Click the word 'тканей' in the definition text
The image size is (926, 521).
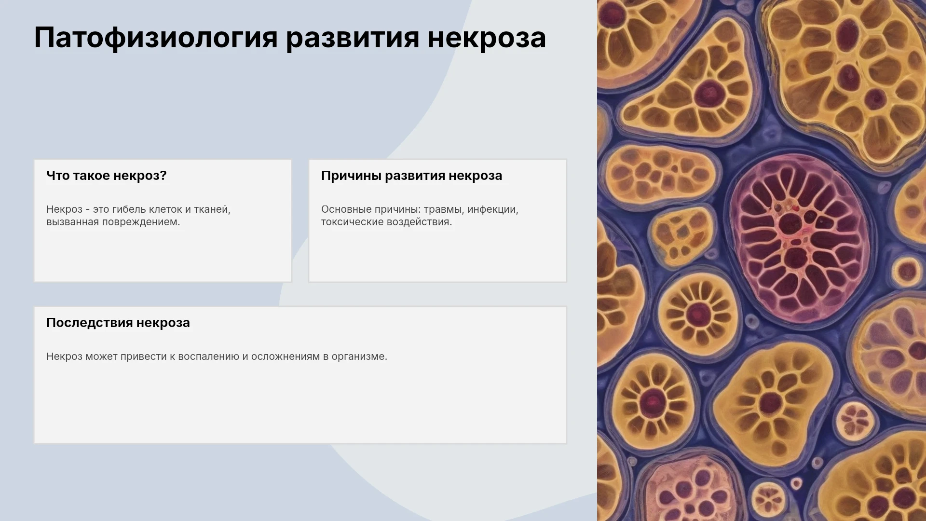pos(211,209)
